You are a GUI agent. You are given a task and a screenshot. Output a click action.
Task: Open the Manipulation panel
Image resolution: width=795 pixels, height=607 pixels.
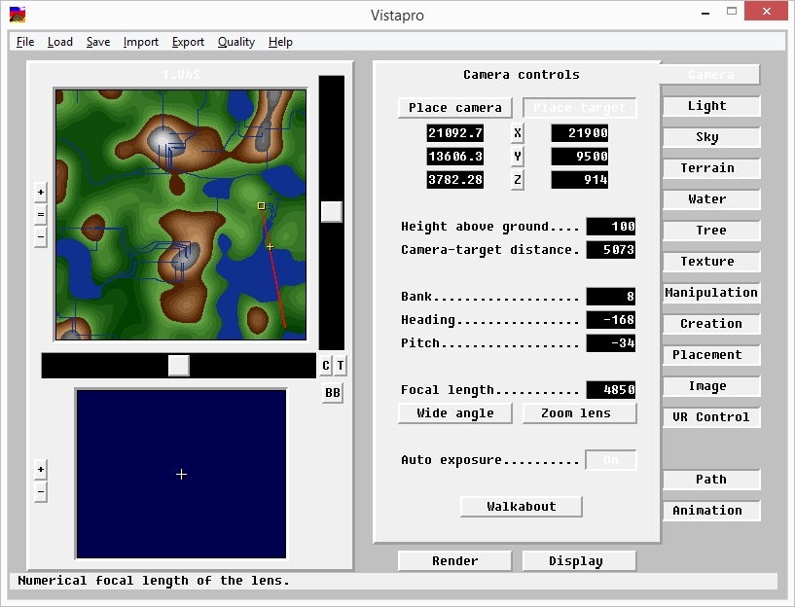click(x=711, y=293)
